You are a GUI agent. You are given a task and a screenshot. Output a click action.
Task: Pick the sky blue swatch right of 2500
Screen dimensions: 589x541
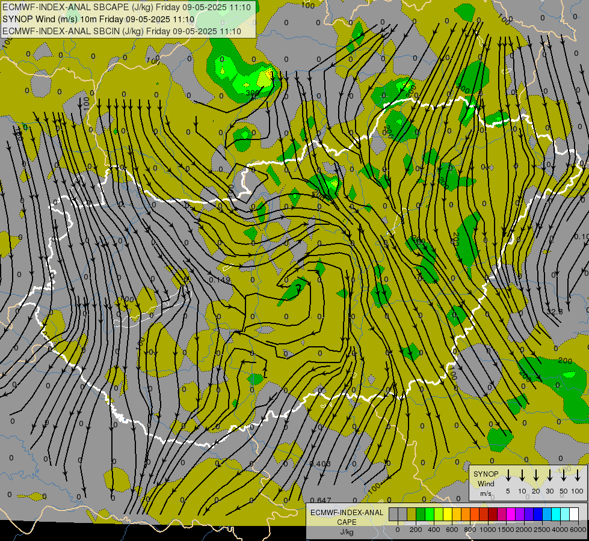tap(547, 515)
